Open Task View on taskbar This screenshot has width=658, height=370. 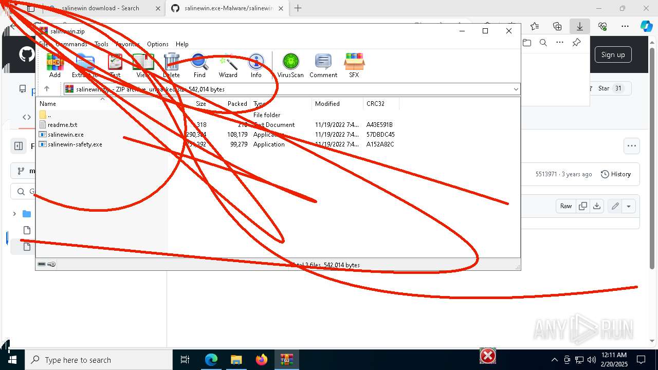[x=185, y=360]
